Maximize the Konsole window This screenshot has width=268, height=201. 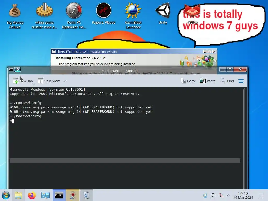(230, 69)
